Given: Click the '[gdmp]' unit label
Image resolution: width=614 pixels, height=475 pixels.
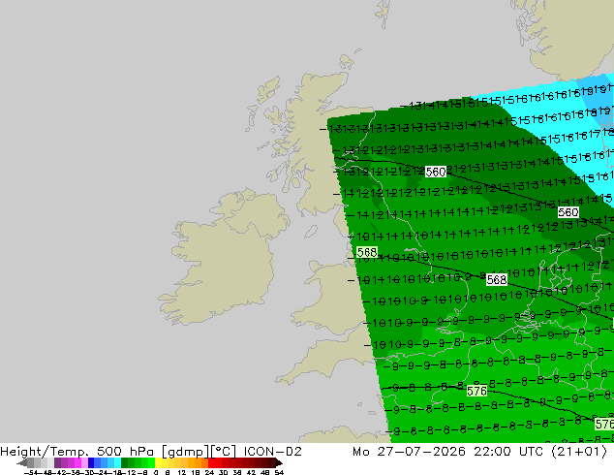Looking at the screenshot, I should [x=185, y=452].
